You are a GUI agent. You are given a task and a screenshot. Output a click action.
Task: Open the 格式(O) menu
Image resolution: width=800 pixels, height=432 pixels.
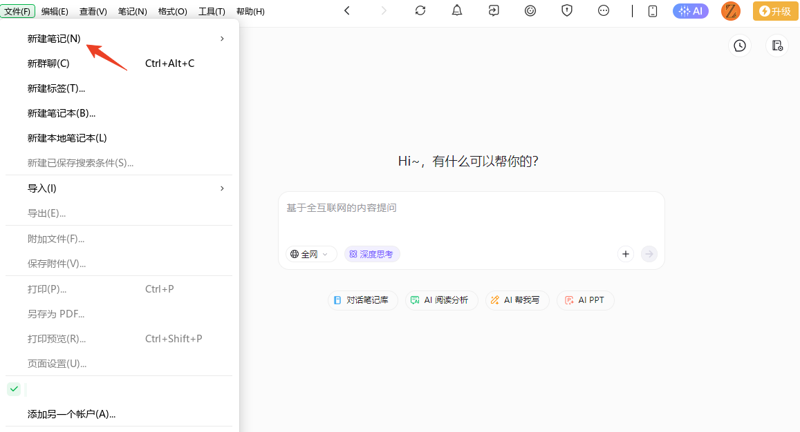172,11
